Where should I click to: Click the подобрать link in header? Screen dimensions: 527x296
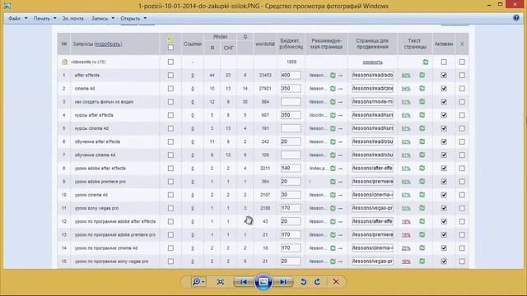pos(108,44)
